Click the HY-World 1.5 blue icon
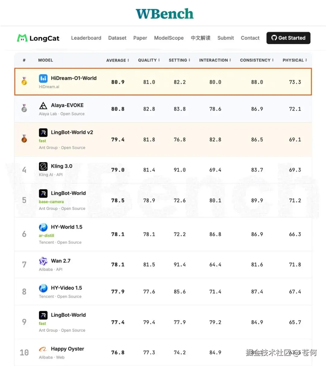326x366 pixels. [x=43, y=227]
